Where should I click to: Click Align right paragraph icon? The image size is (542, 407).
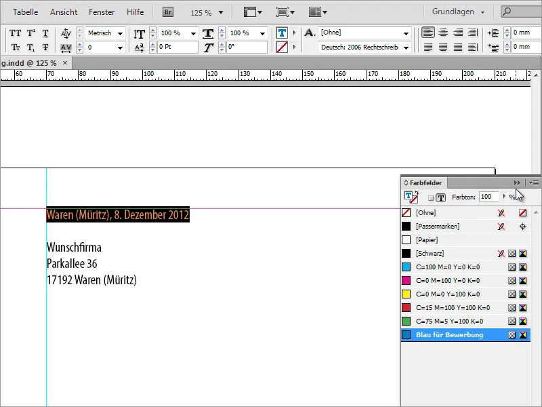(x=458, y=33)
